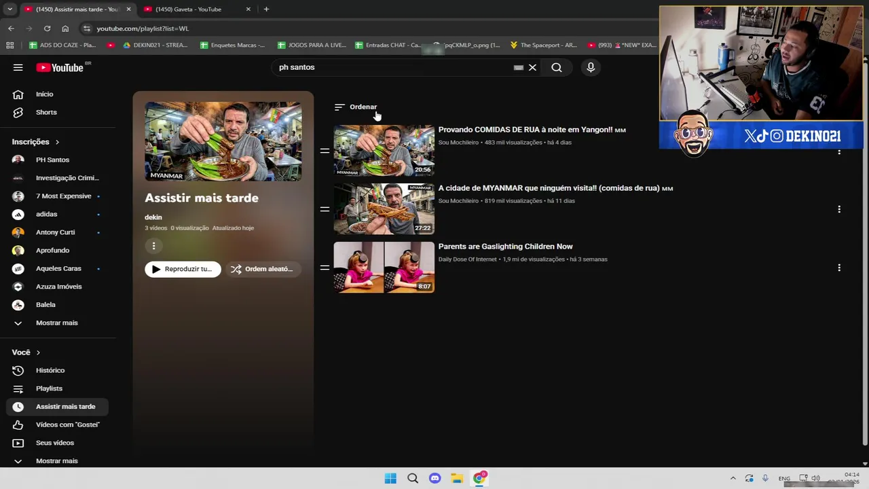Open options menu for Provando COMIDAS video
The image size is (869, 489).
(839, 151)
